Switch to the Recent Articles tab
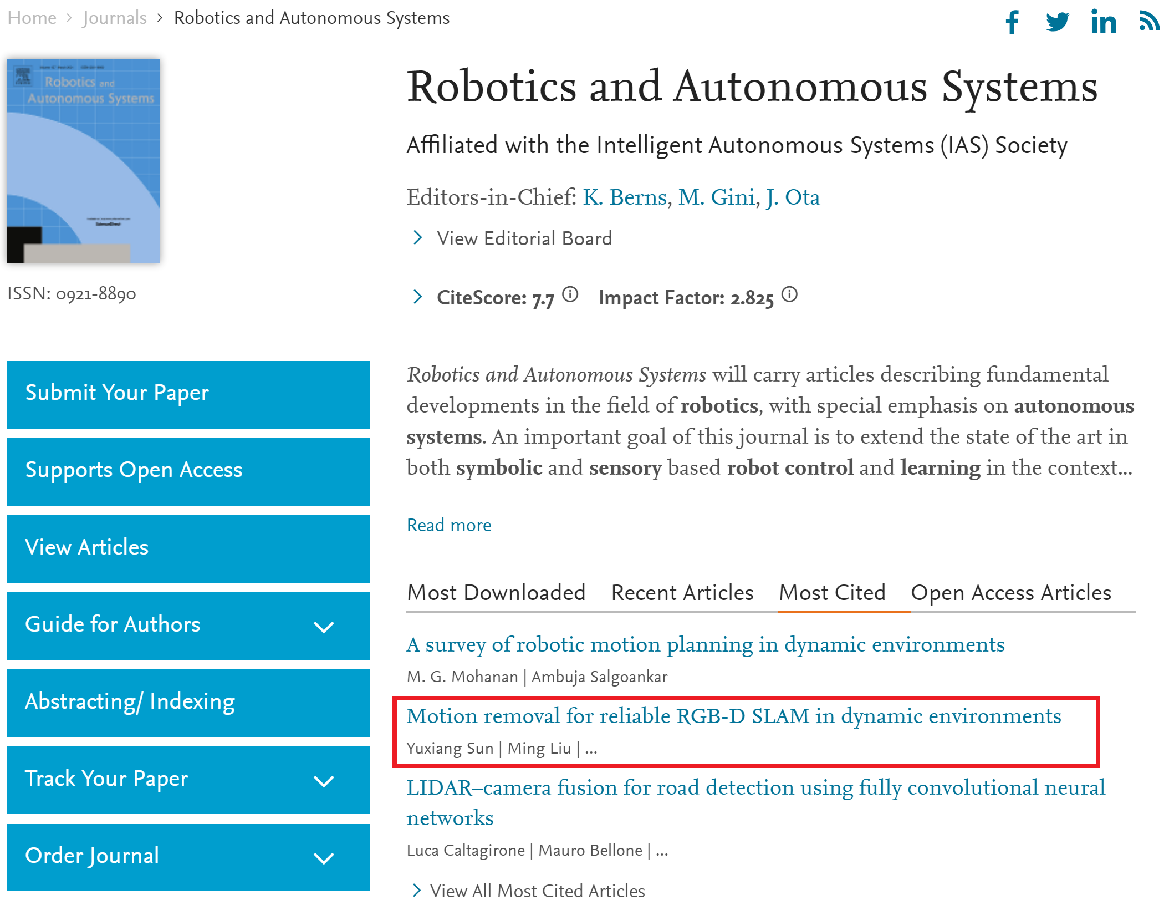 click(x=682, y=593)
